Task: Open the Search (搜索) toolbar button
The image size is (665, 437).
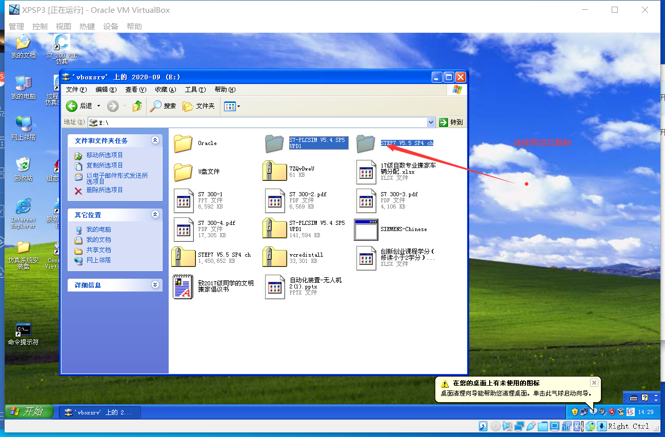Action: (163, 106)
